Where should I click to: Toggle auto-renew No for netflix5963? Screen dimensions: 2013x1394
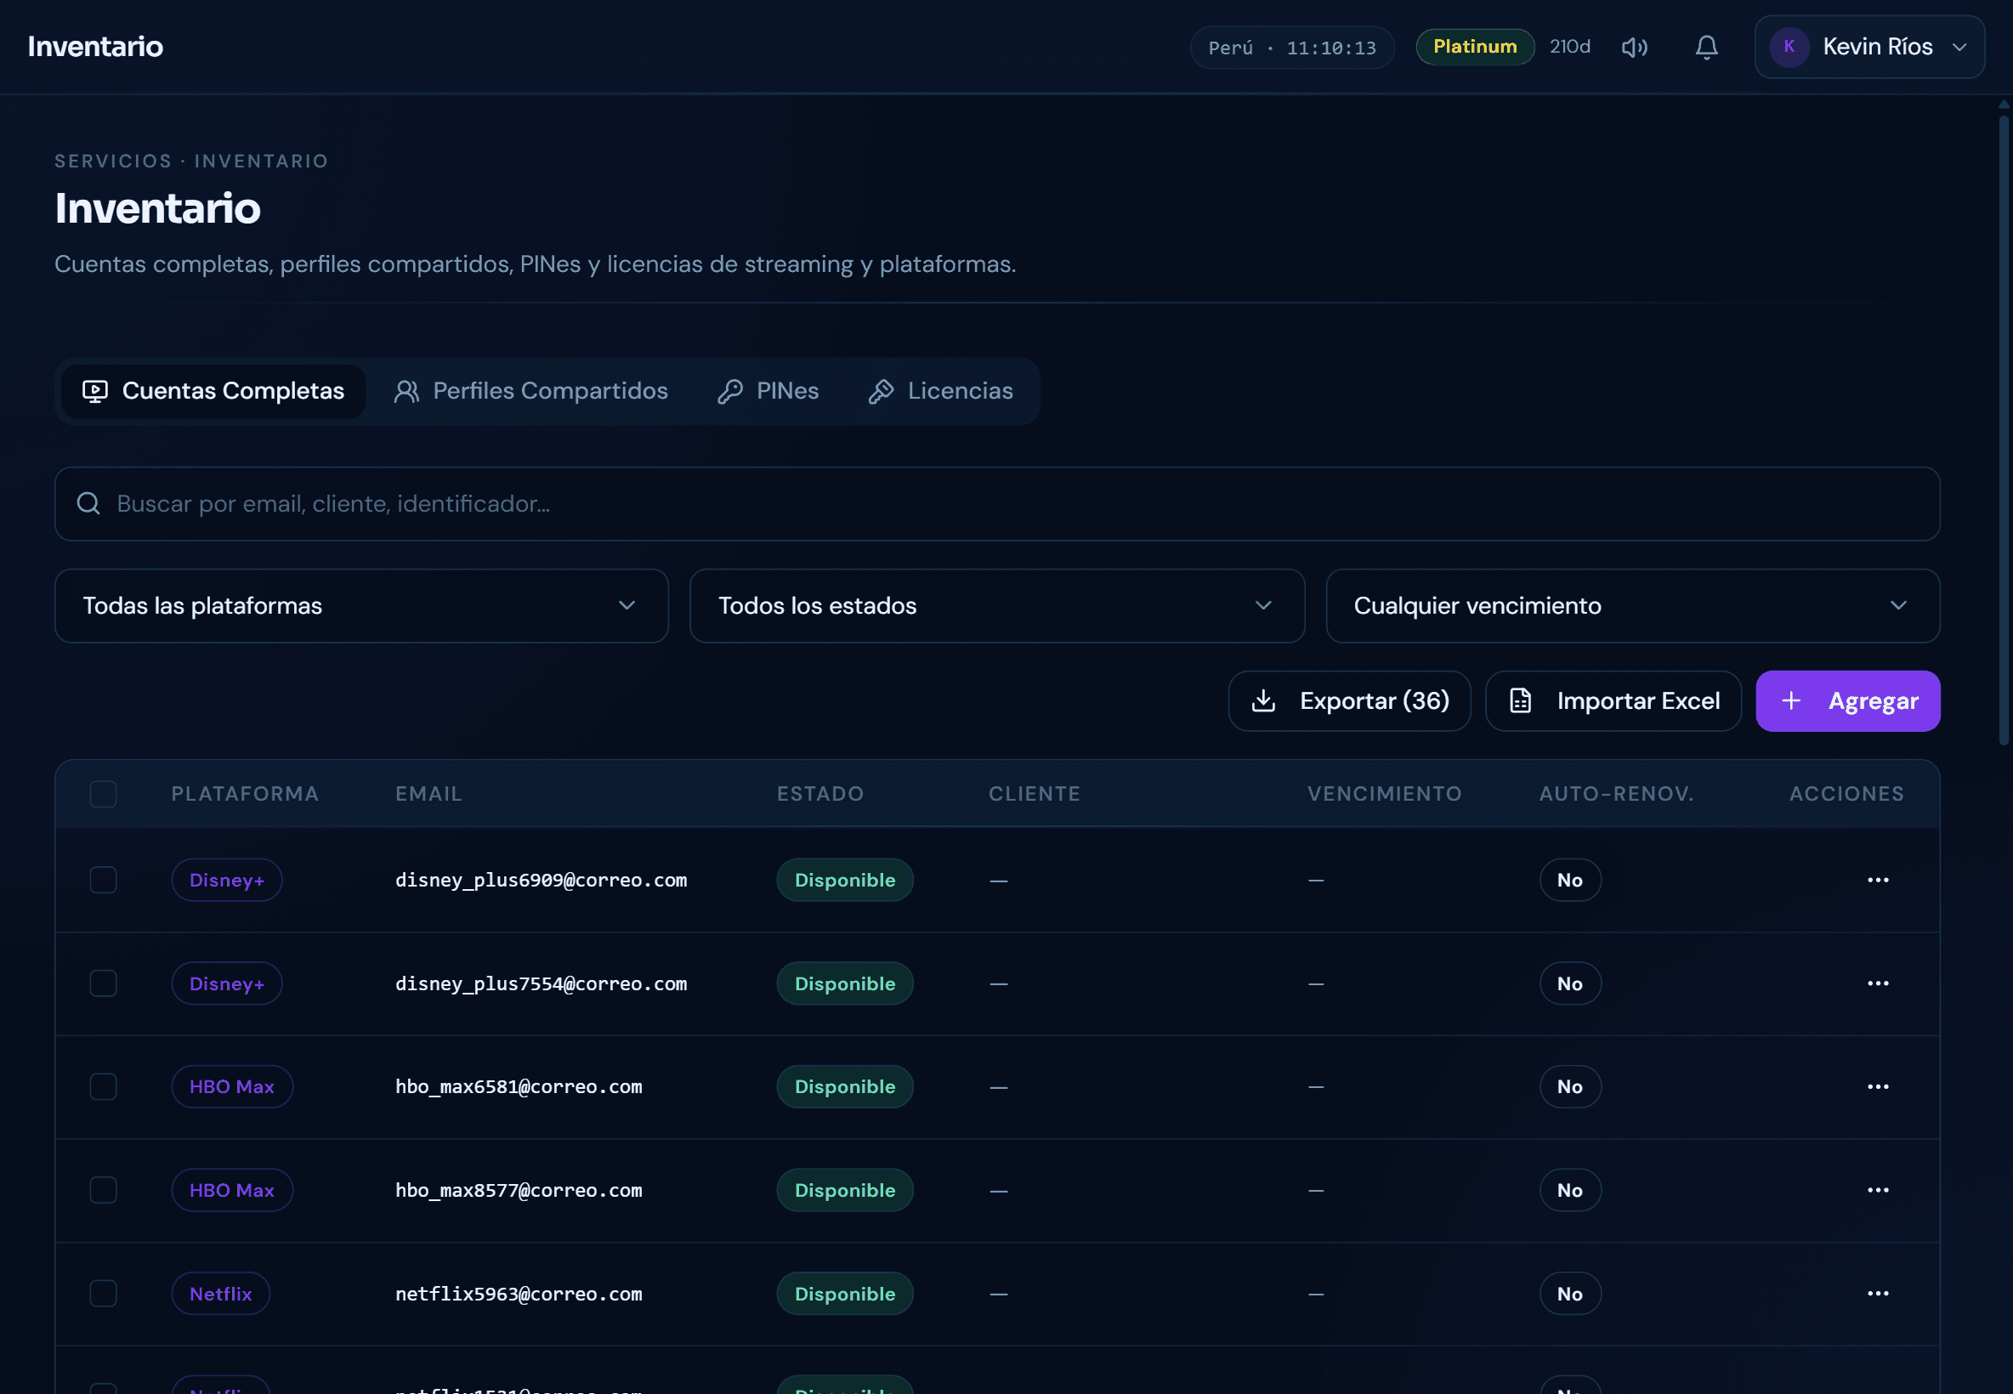(1569, 1294)
